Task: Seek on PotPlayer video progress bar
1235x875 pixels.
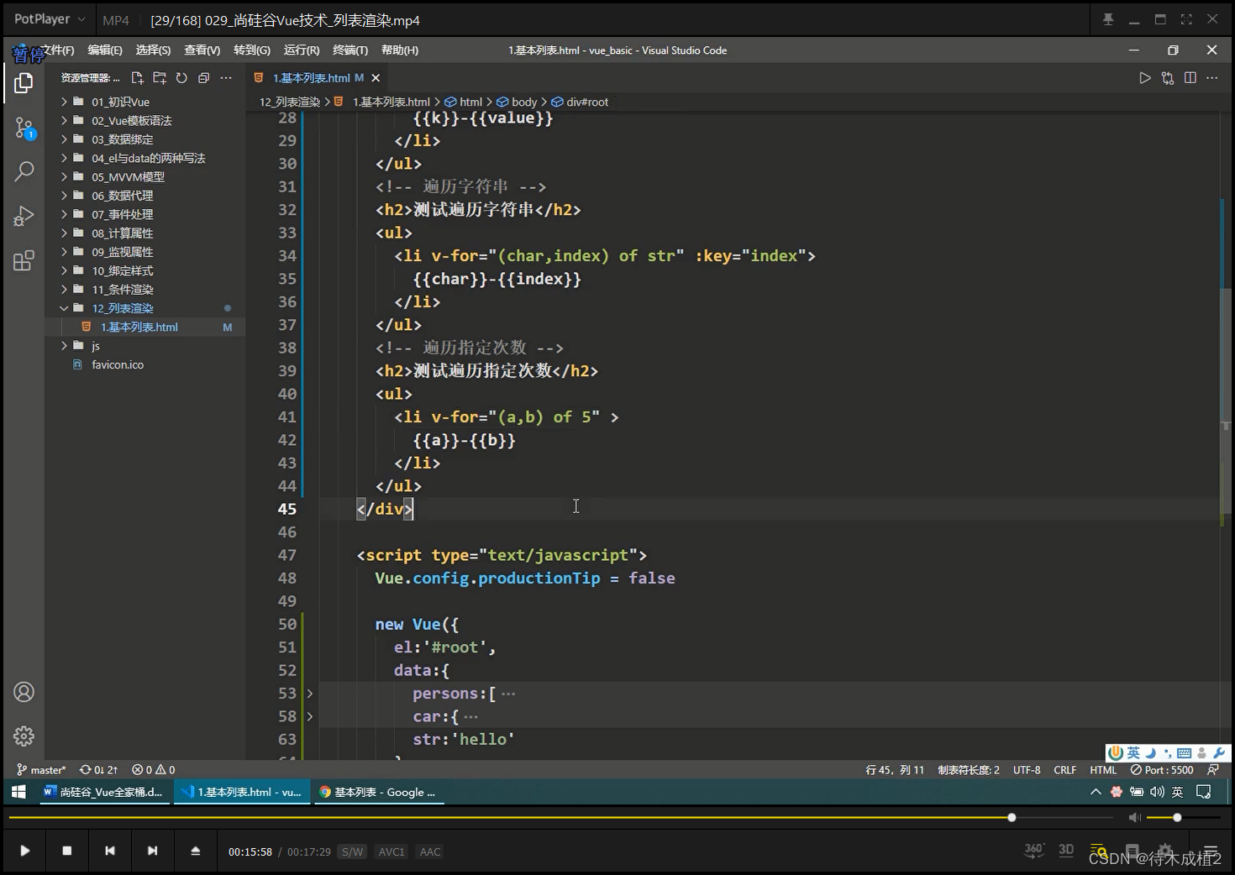Action: point(561,817)
